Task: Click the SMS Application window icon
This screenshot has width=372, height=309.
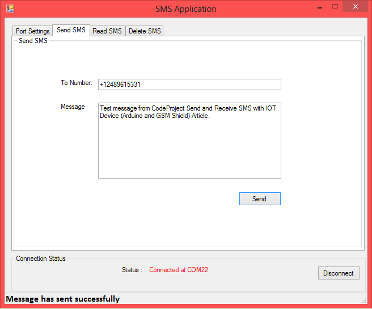Action: click(x=10, y=9)
